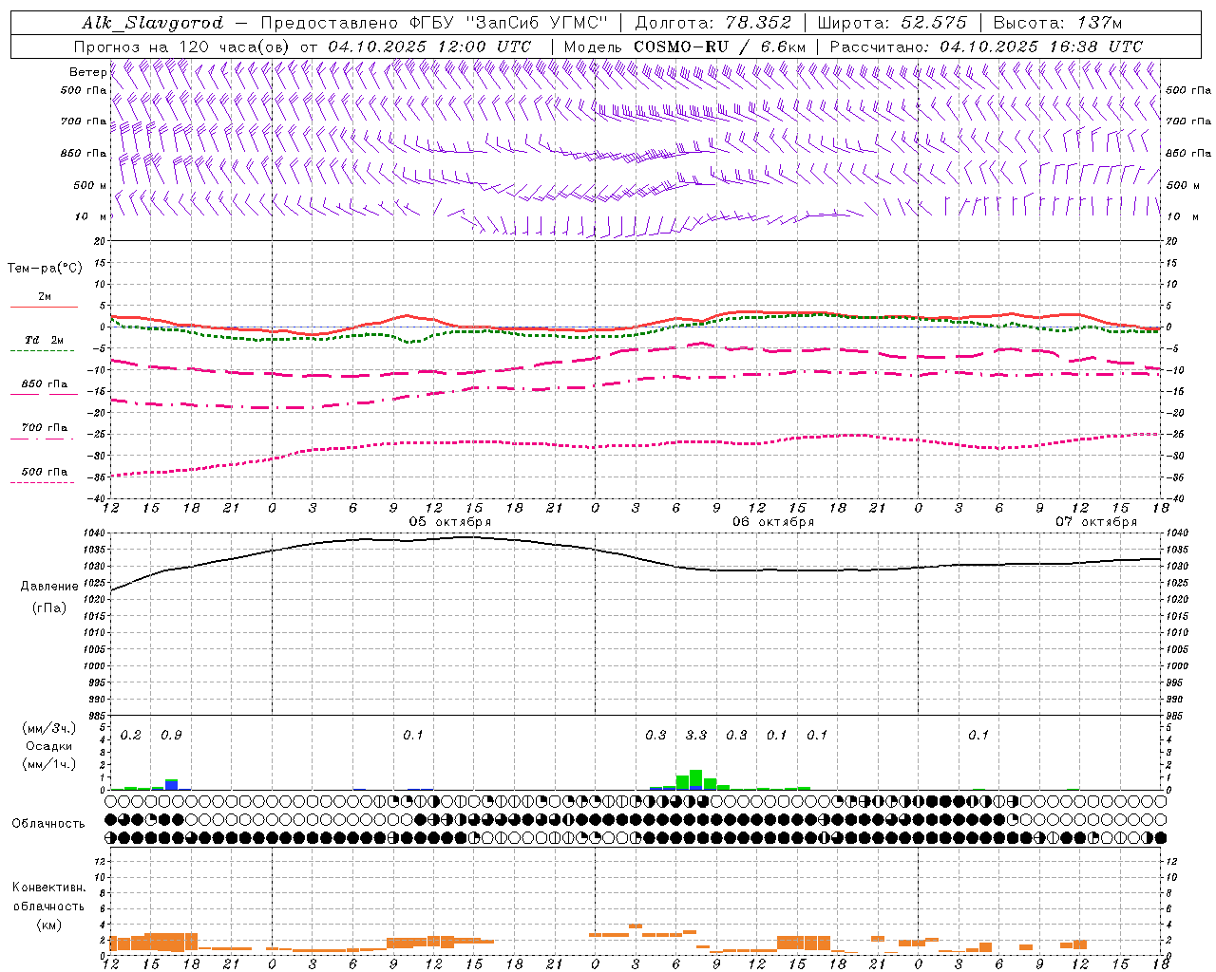The height and width of the screenshot is (972, 1216).
Task: Click the Td 2м dew point legend entry
Action: [45, 340]
